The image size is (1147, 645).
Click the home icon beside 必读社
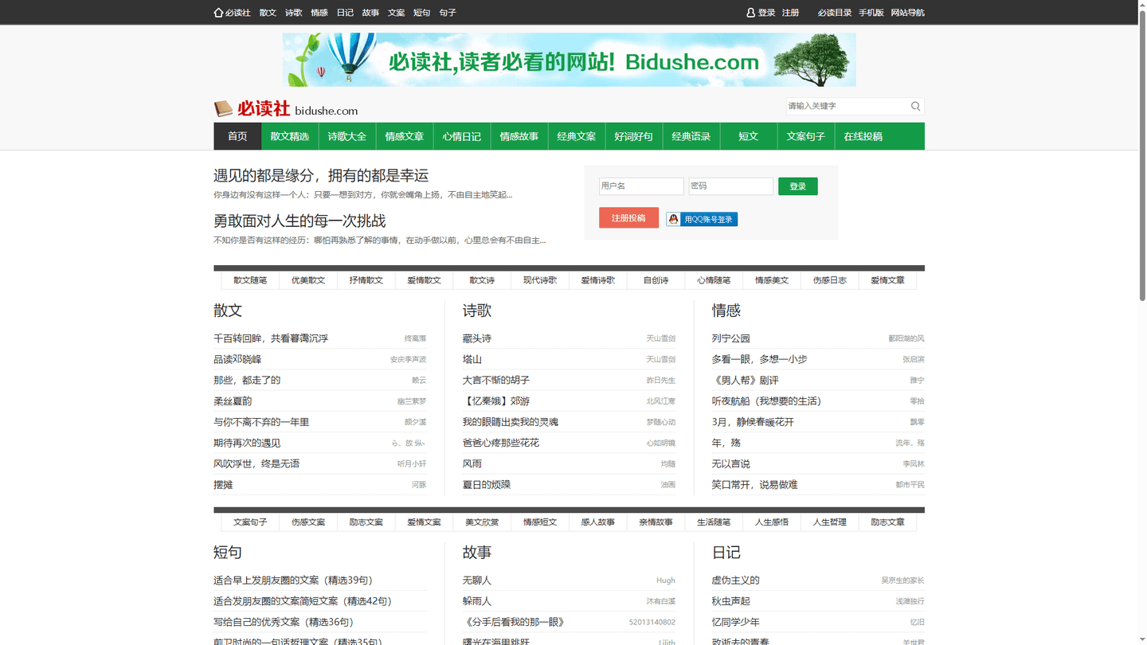tap(218, 13)
